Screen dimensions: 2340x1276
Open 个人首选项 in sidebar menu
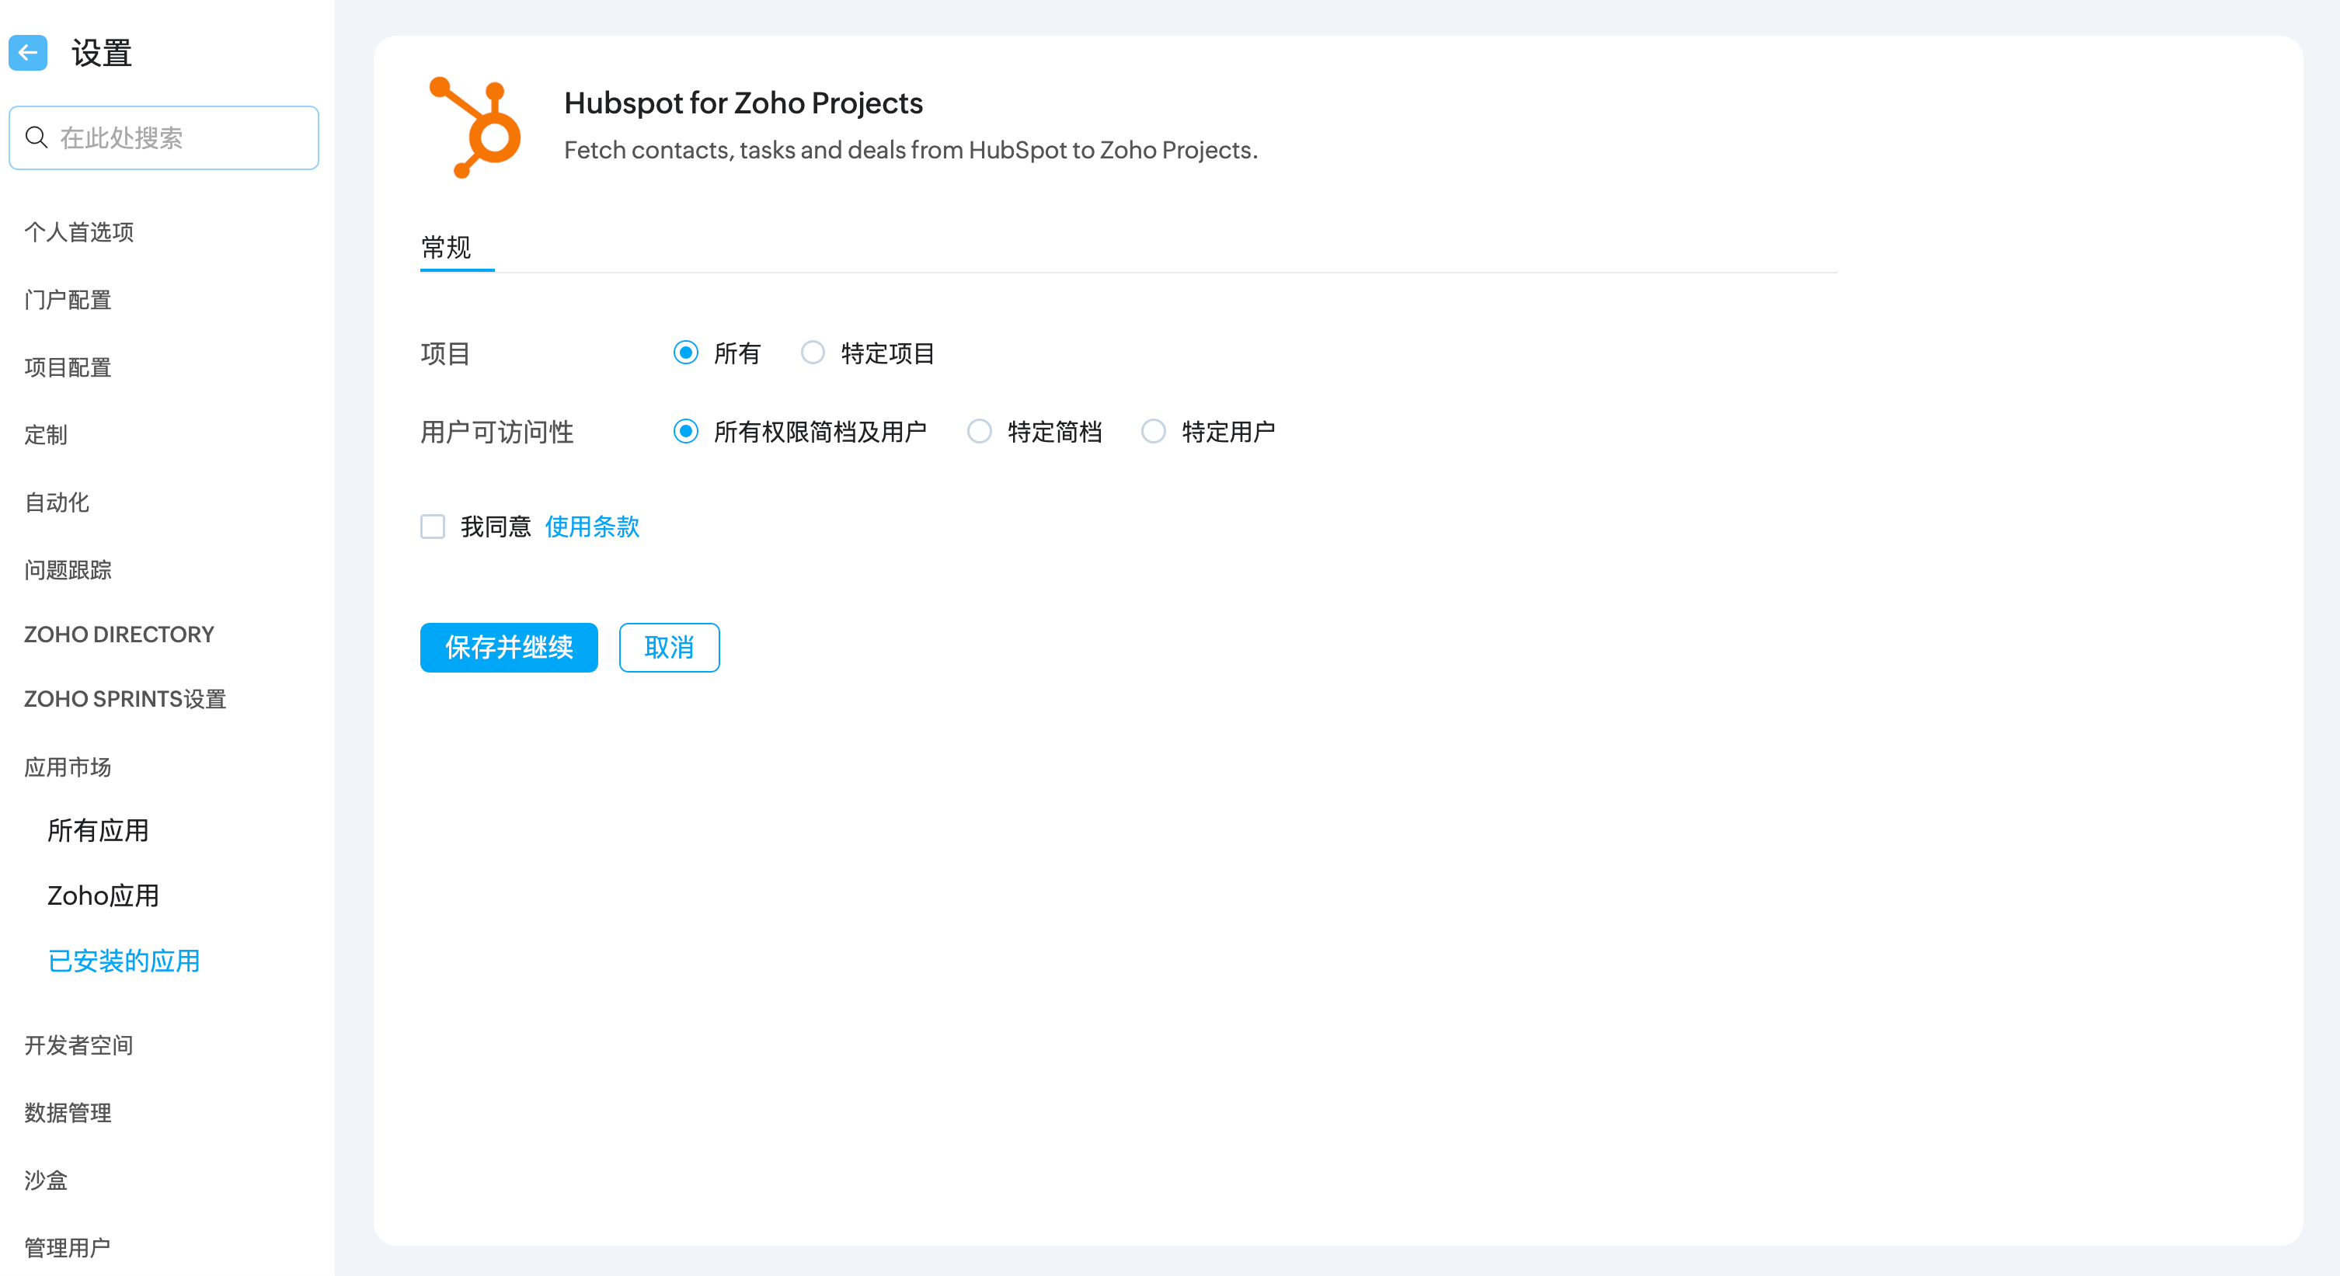click(x=79, y=232)
